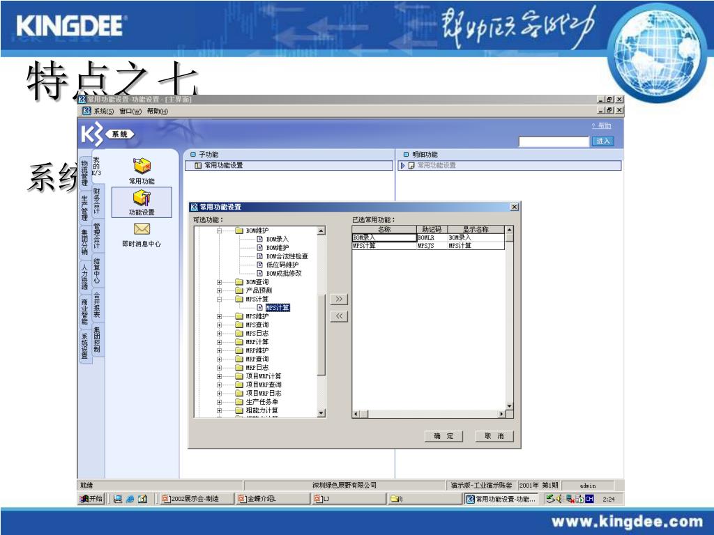Click the 进入 button near search box
Viewport: 714px width, 535px height.
[x=603, y=141]
